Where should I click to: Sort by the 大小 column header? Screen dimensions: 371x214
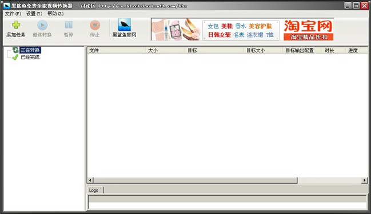(x=165, y=50)
